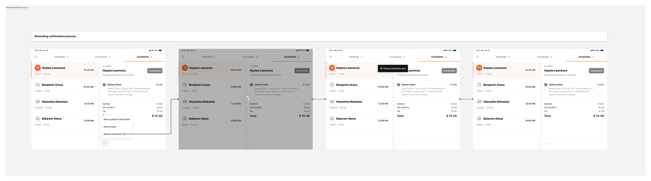651x181 pixels.
Task: Select Benjamin Ursus order row on final screen
Action: point(506,87)
